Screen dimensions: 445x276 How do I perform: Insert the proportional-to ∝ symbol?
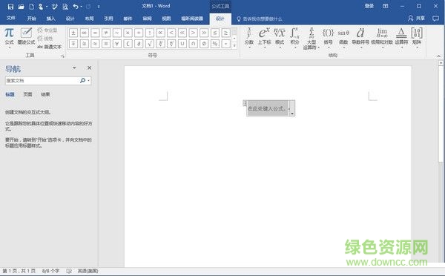point(160,33)
